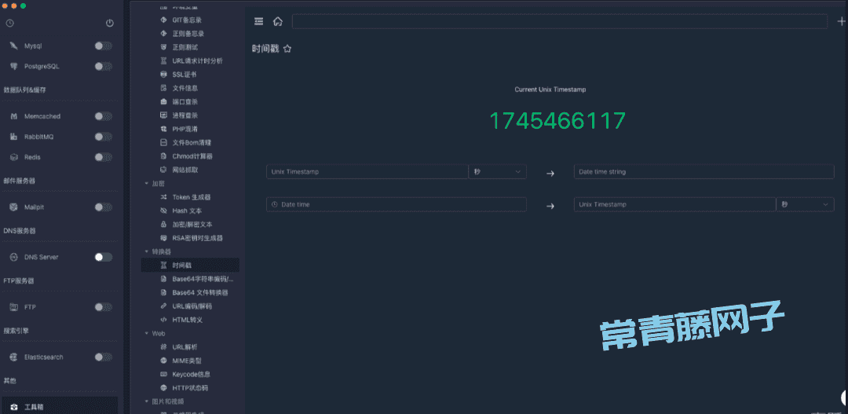
Task: Click the DNS Server icon
Action: click(x=14, y=257)
